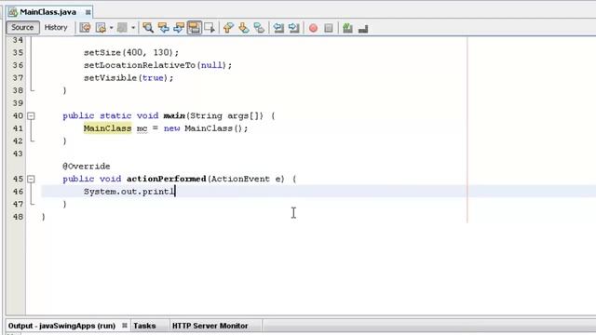The image size is (596, 335).
Task: Click highlighted MainClass type on line 41
Action: (x=108, y=128)
